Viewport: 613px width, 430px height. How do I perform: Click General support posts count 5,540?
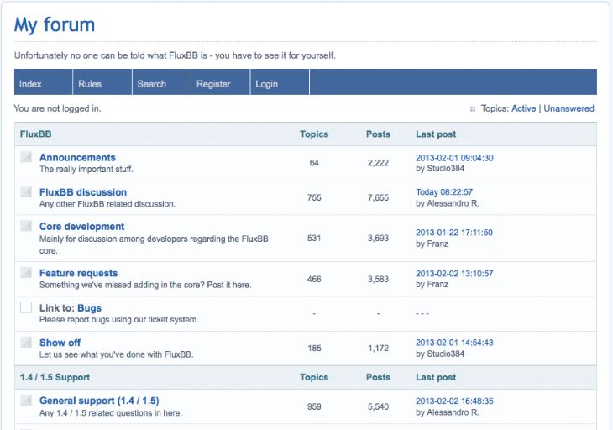pos(378,407)
